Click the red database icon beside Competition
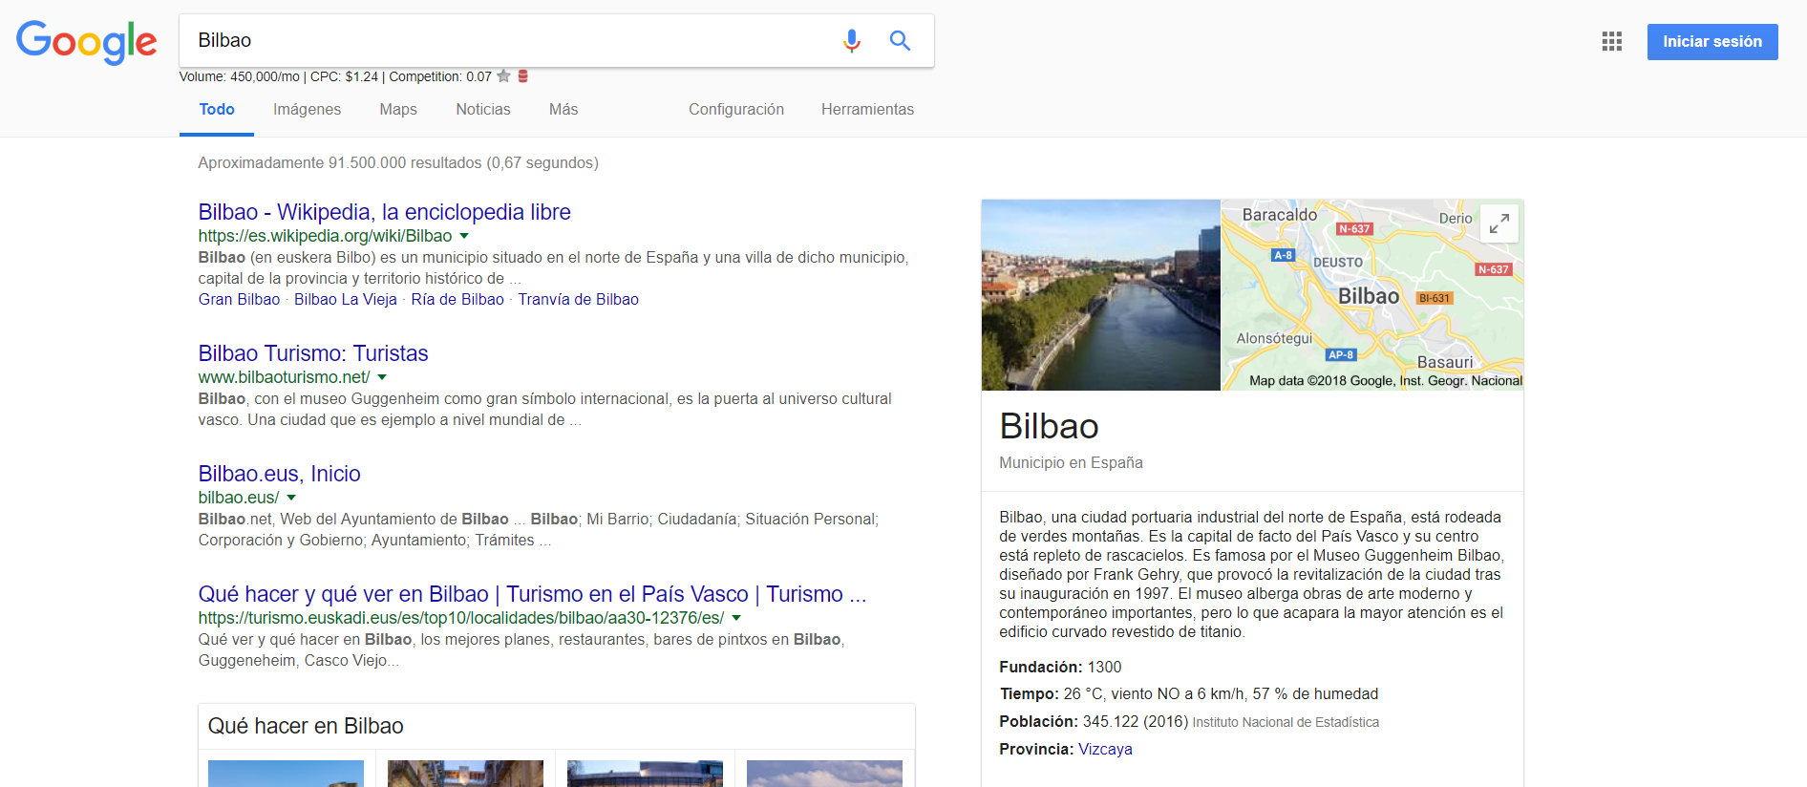This screenshot has height=787, width=1807. (523, 76)
